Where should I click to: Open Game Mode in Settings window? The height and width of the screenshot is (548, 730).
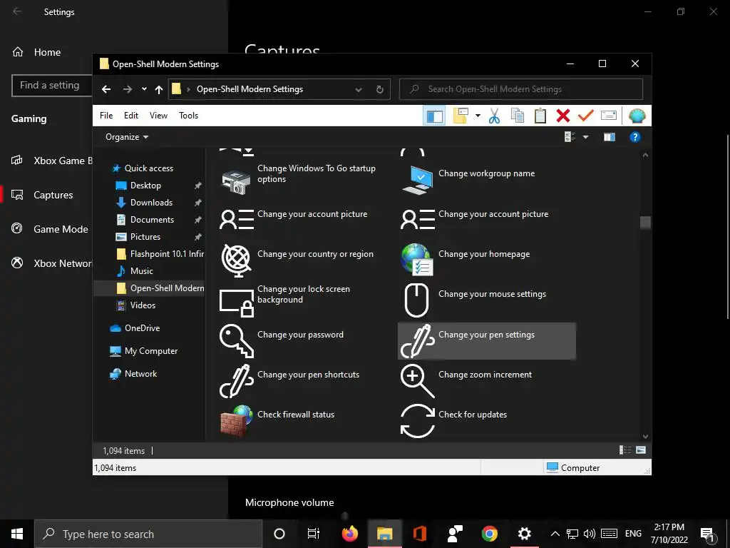[x=50, y=229]
